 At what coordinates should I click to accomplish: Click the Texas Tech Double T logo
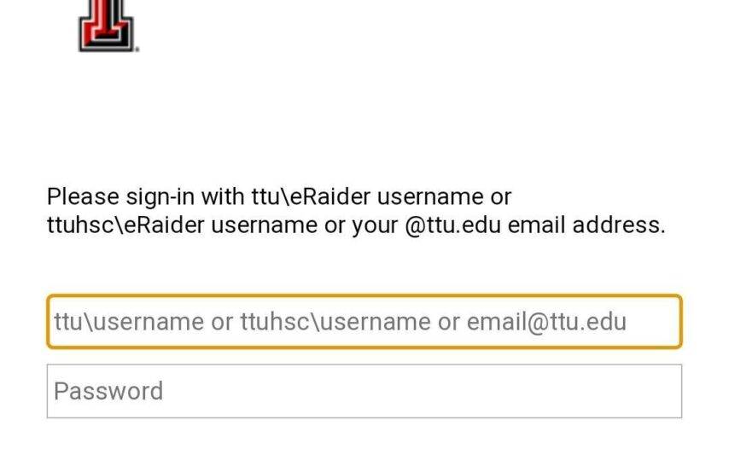click(107, 26)
